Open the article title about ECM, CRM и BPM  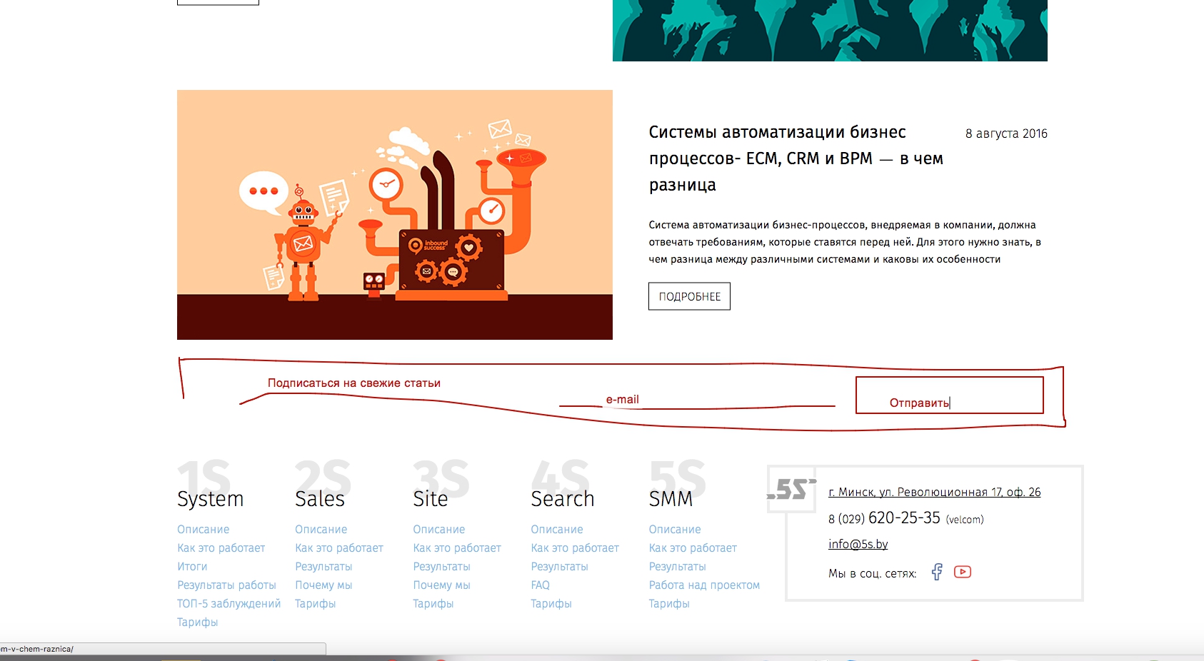[x=796, y=158]
